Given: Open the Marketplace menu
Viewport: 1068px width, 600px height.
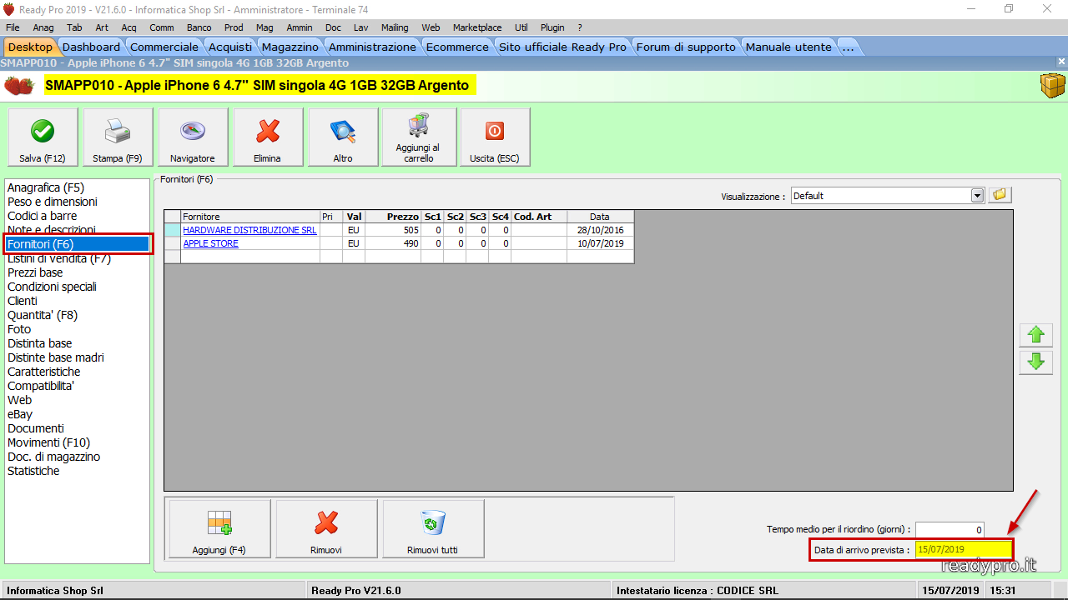Looking at the screenshot, I should point(477,27).
